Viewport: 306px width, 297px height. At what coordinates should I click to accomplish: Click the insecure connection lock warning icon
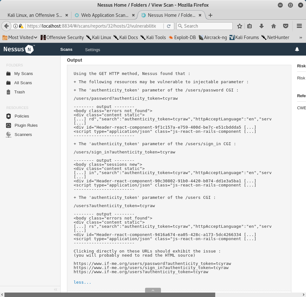[21, 26]
